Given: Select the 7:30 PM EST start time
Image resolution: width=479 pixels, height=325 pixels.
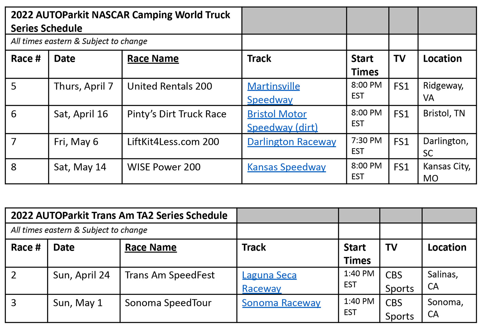Looking at the screenshot, I should (366, 146).
